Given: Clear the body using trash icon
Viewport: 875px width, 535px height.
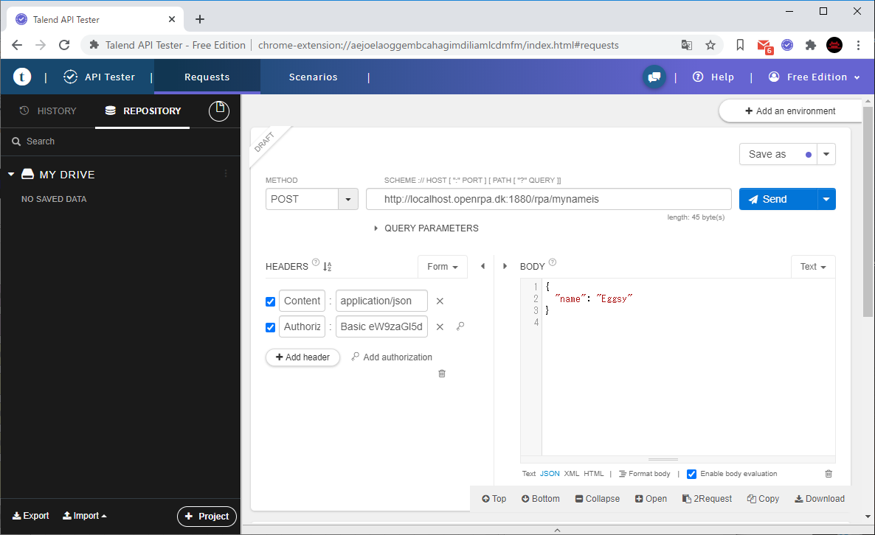Looking at the screenshot, I should pyautogui.click(x=829, y=474).
